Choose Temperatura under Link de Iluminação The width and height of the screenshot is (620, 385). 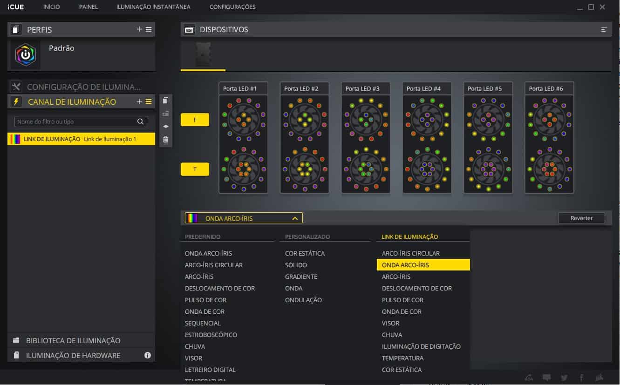click(x=402, y=358)
